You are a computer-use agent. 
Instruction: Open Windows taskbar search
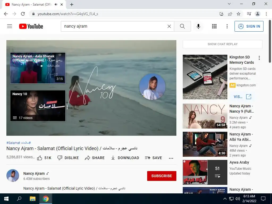click(19, 199)
